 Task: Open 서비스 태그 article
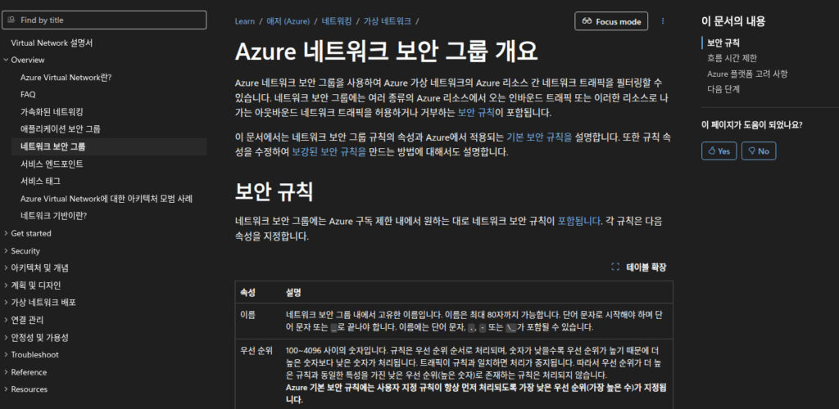40,181
